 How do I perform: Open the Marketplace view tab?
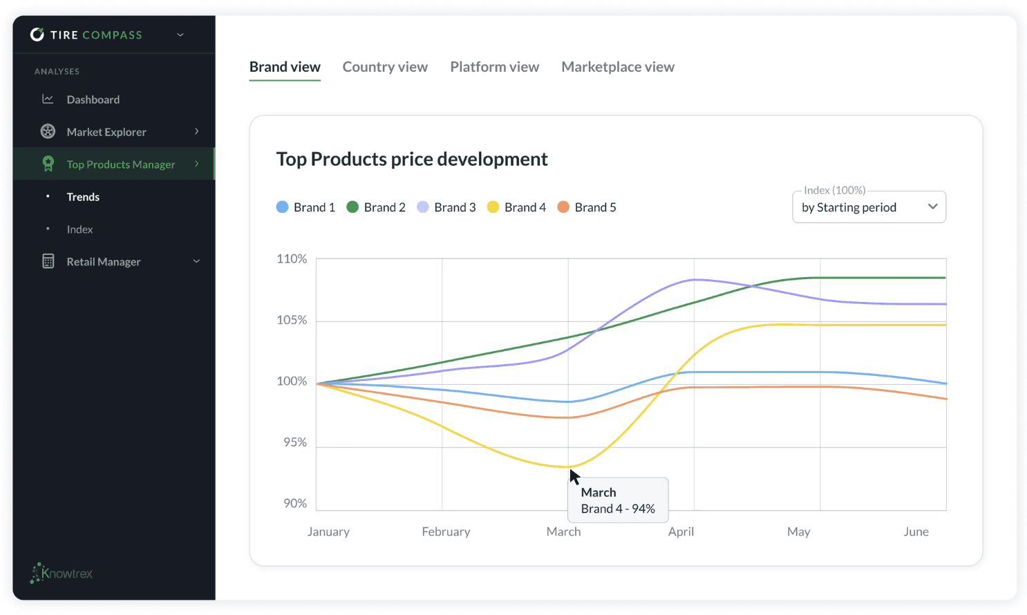(618, 67)
